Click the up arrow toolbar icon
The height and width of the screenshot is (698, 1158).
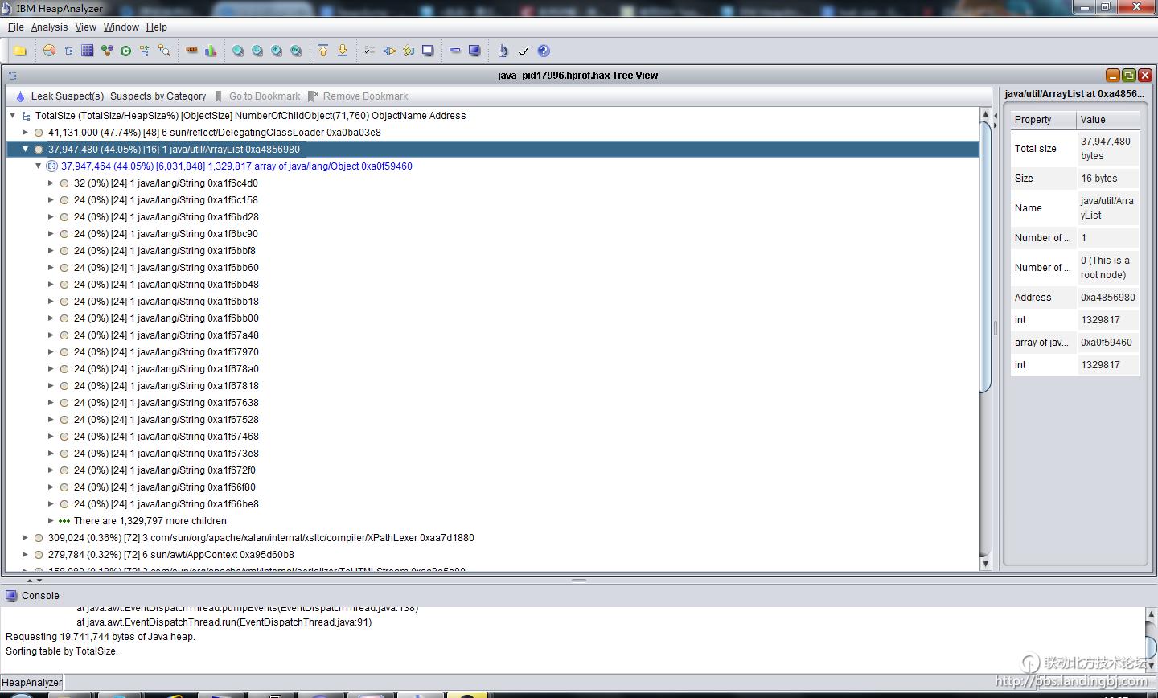323,51
